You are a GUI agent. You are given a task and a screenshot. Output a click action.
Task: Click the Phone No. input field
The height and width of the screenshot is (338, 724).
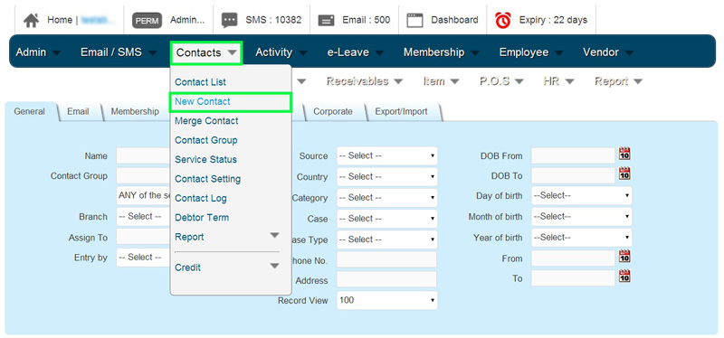(387, 259)
